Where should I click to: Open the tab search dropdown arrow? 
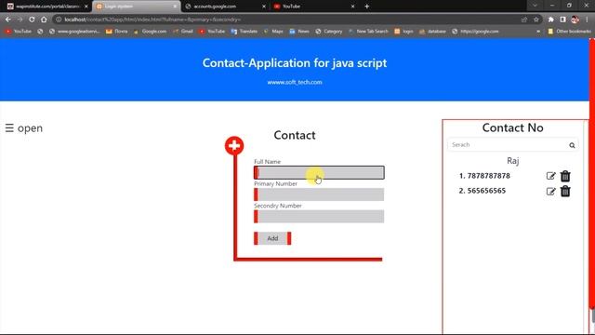coord(535,6)
